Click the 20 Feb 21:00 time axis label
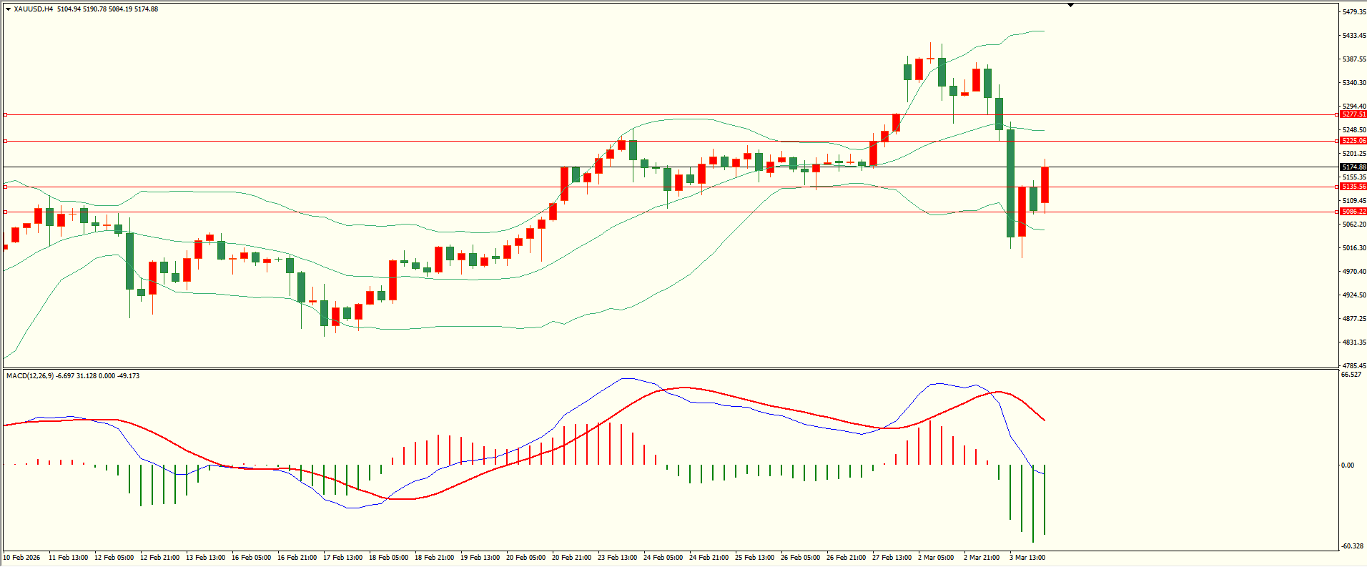Viewport: 1367px width, 567px height. coord(570,557)
